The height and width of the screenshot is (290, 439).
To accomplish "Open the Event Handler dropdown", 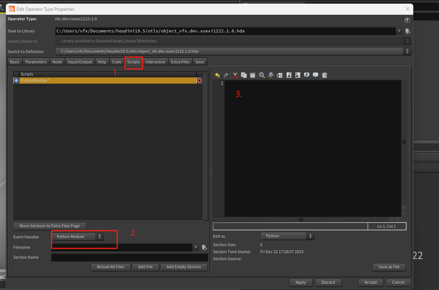I will click(77, 237).
